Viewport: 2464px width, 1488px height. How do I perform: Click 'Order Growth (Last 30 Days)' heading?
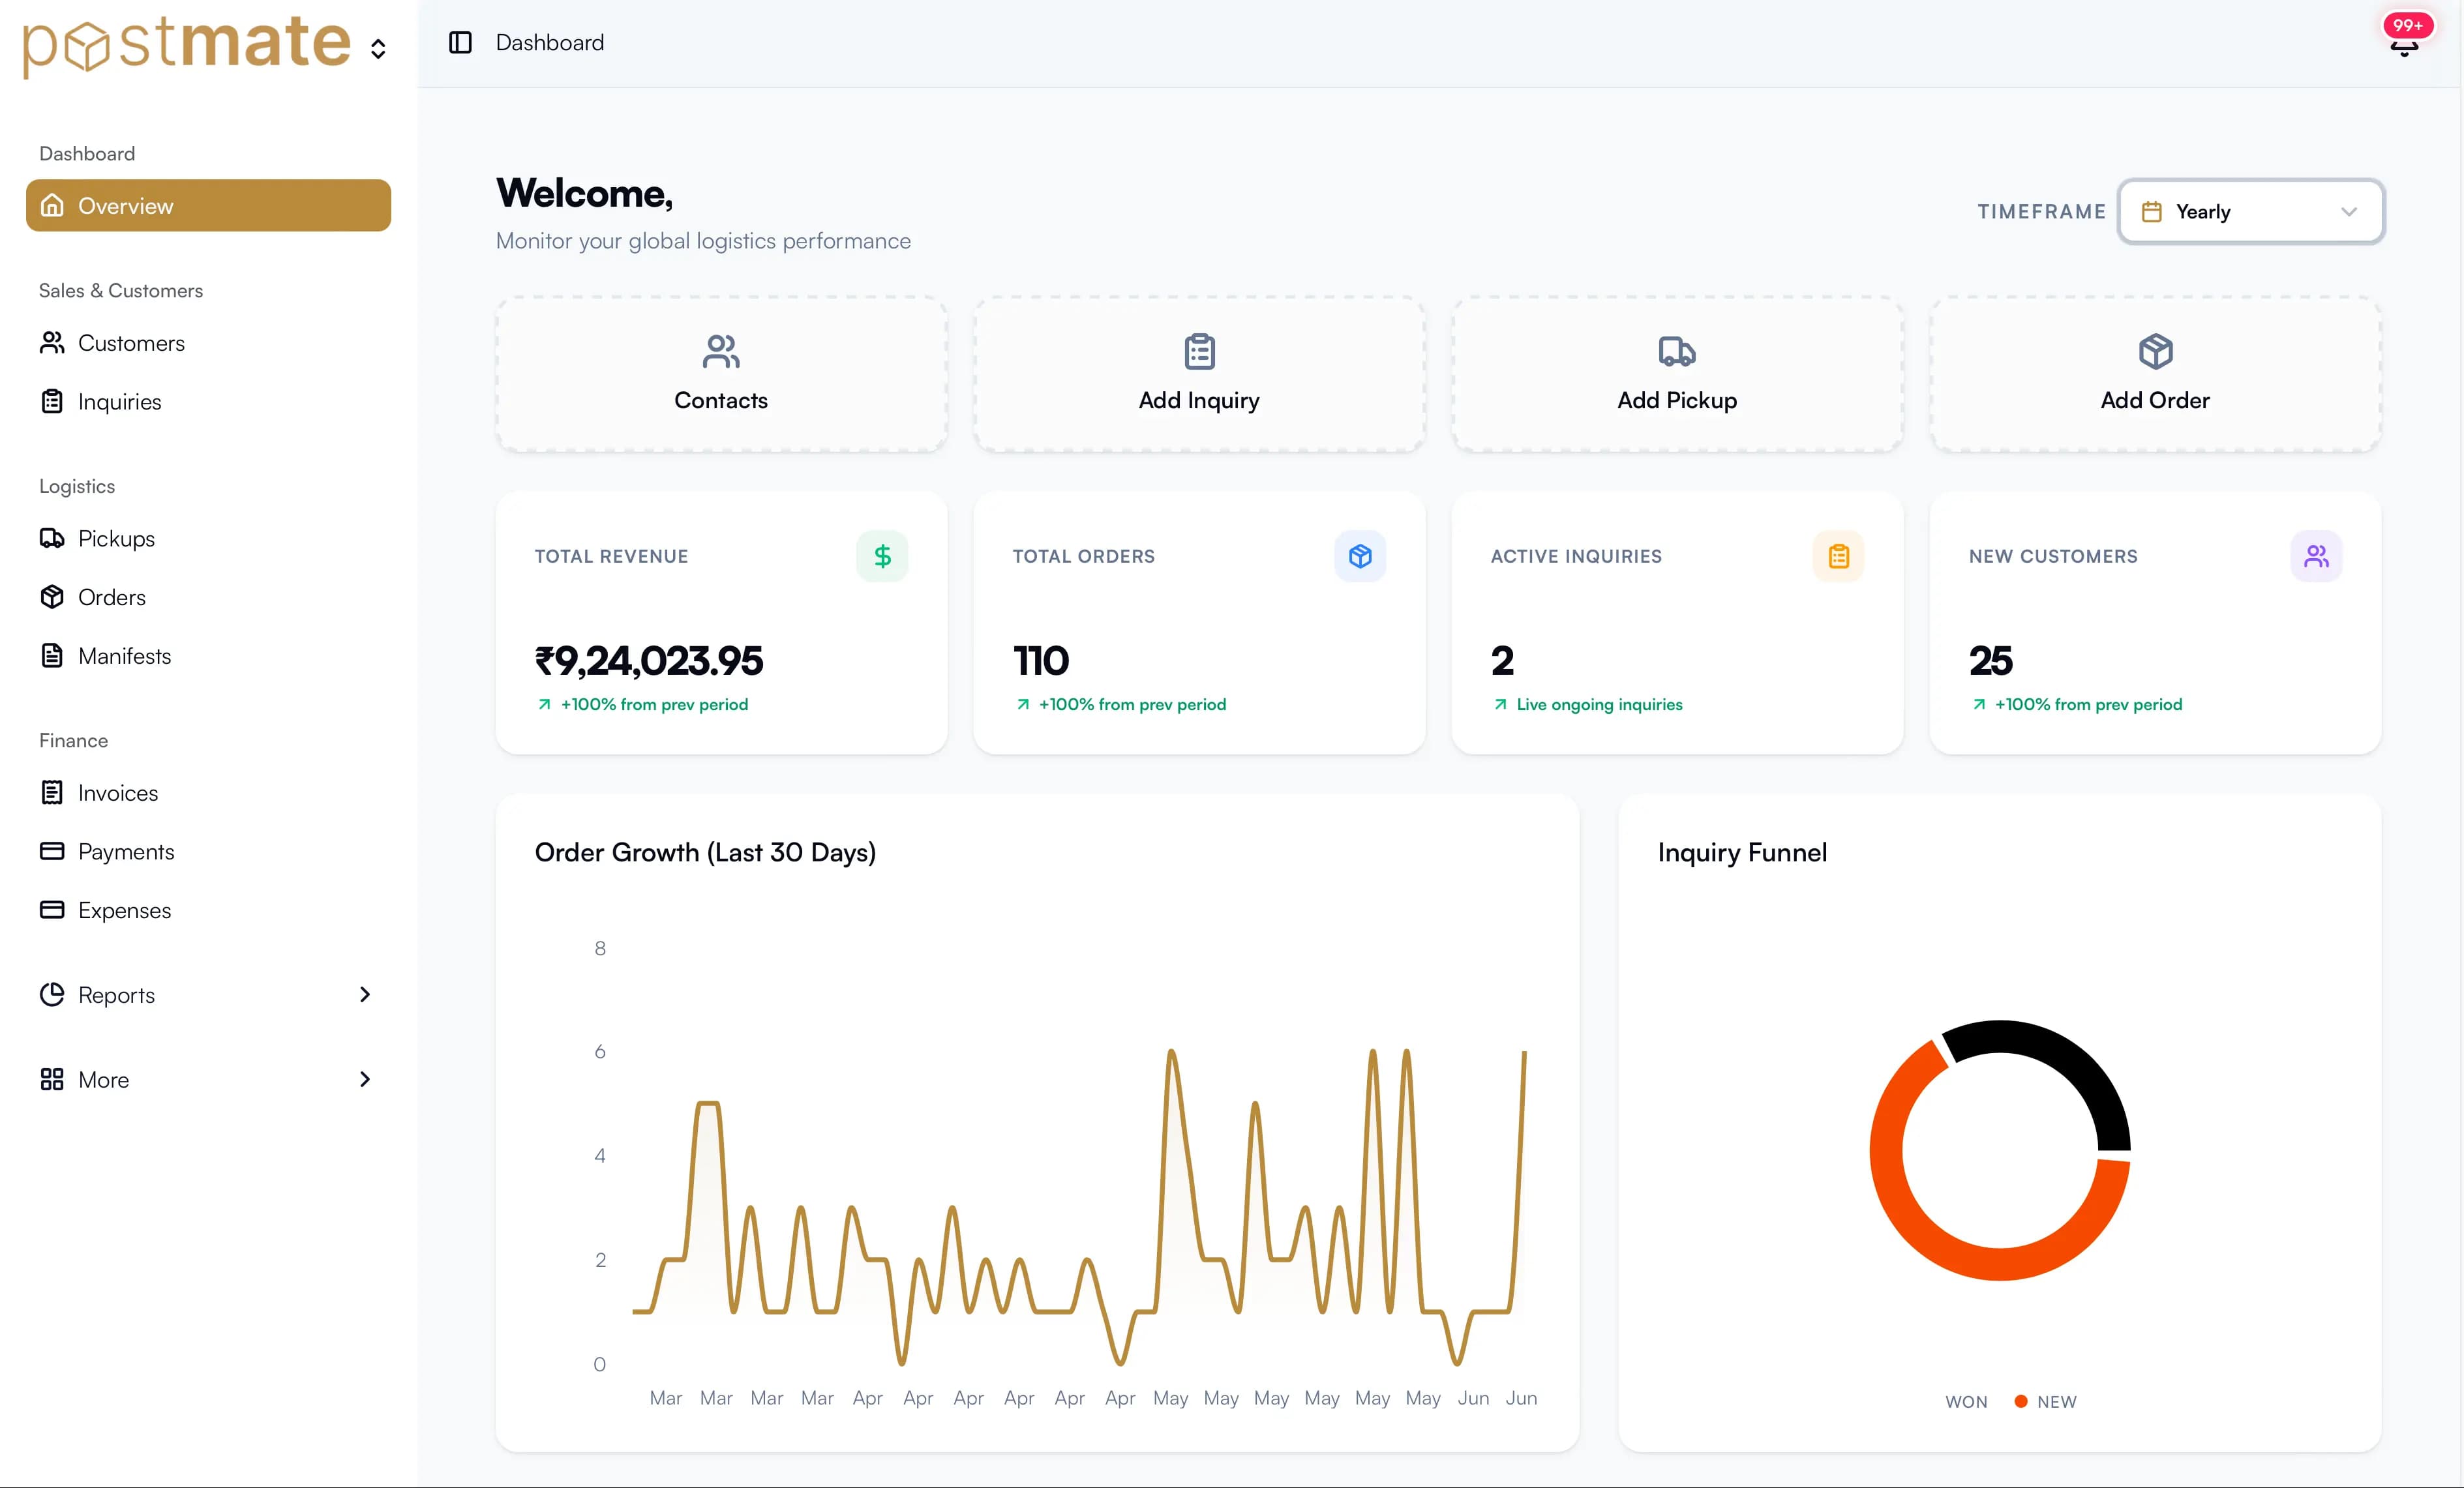click(x=705, y=852)
